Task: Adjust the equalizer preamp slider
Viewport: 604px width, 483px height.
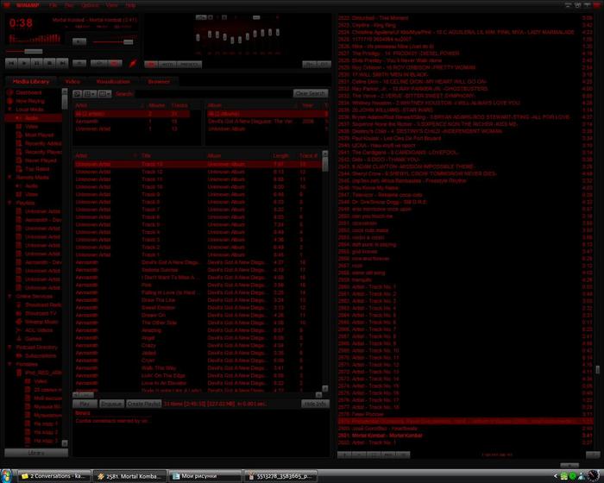Action: [x=198, y=37]
